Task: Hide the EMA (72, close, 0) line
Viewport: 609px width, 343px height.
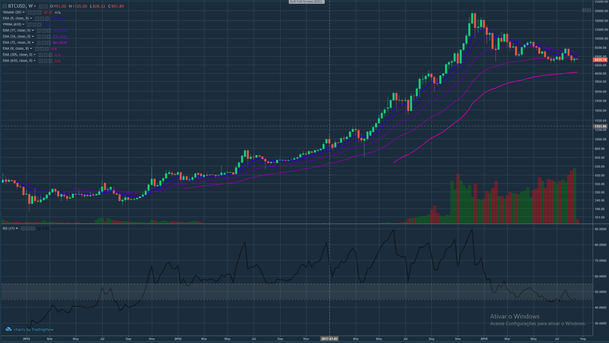Action: click(x=39, y=43)
